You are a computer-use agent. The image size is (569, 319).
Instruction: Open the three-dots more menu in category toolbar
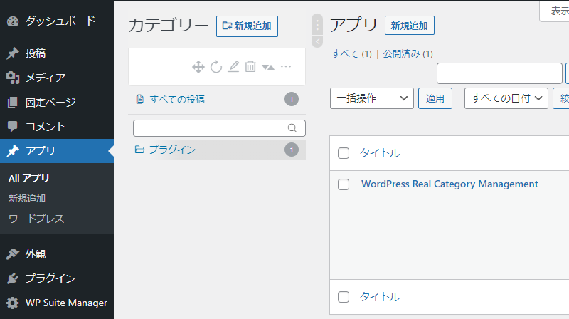coord(286,66)
